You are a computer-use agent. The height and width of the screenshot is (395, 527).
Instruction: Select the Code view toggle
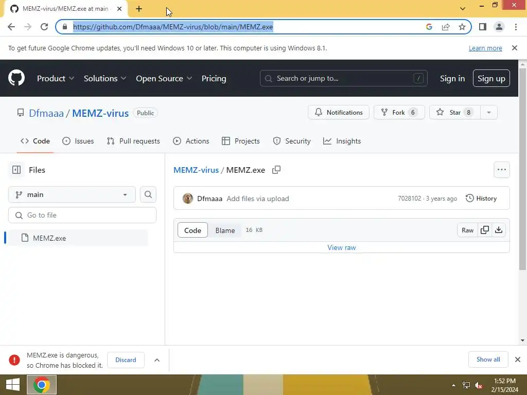[192, 230]
